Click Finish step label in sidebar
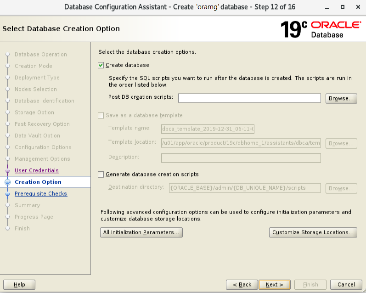The height and width of the screenshot is (293, 366). 22,229
